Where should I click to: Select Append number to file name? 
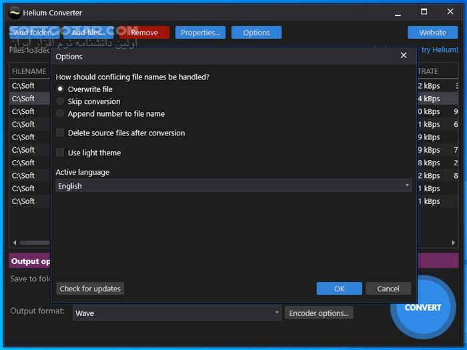coord(61,114)
